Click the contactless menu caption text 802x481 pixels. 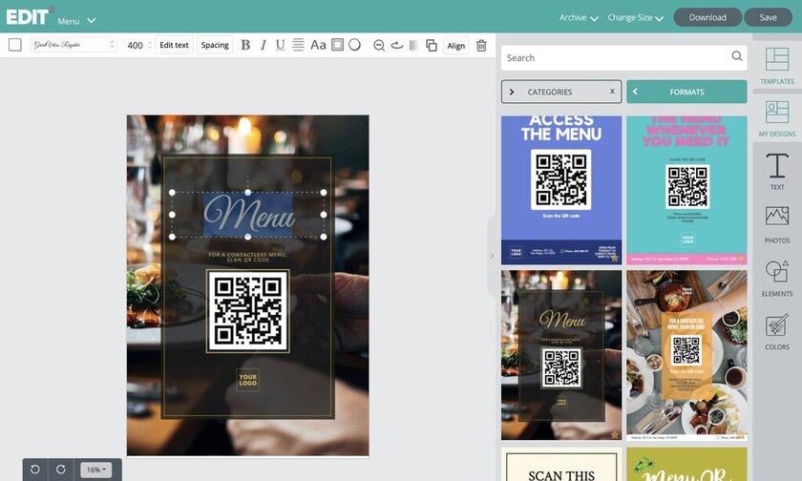pos(247,257)
